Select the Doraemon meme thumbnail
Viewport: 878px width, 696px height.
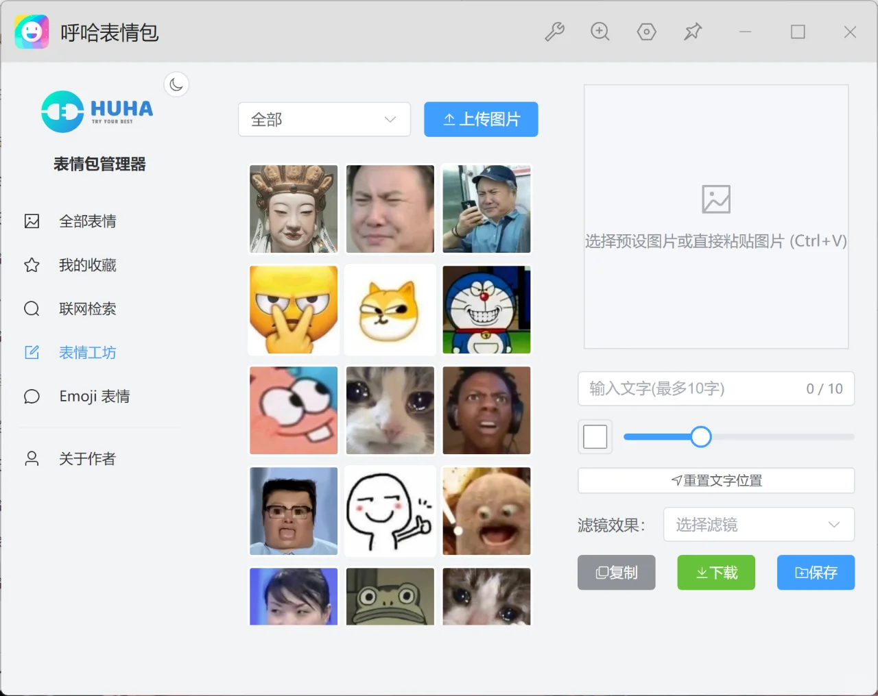(x=486, y=310)
